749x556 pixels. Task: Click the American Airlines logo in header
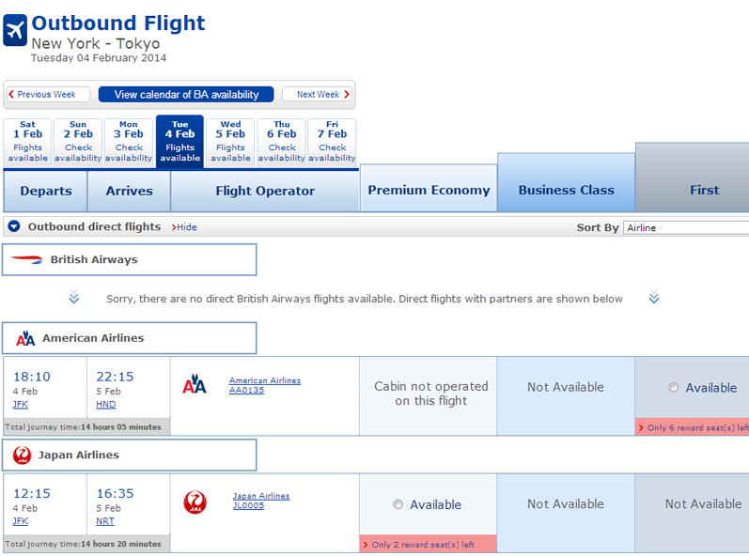pos(25,338)
